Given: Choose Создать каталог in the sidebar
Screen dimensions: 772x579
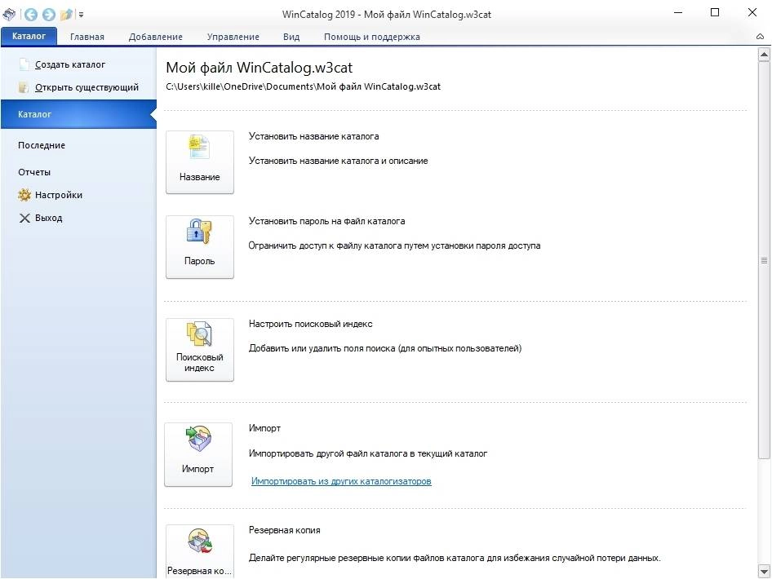Looking at the screenshot, I should 70,64.
